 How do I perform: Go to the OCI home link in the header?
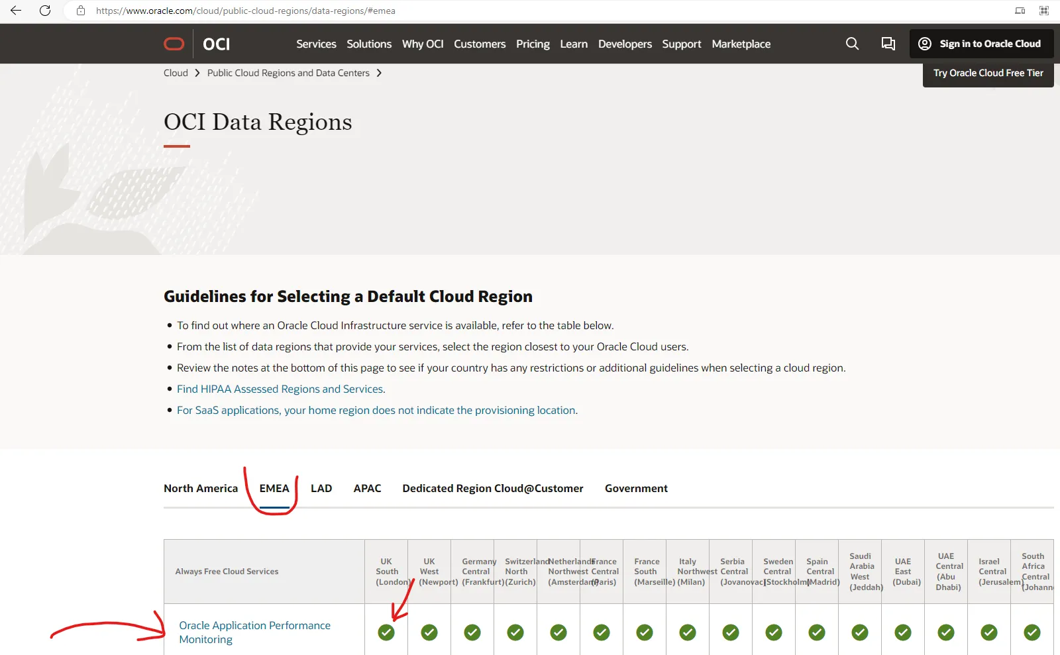coord(217,44)
